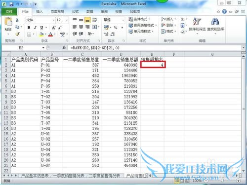Click the Percent Style icon

[x=116, y=27]
